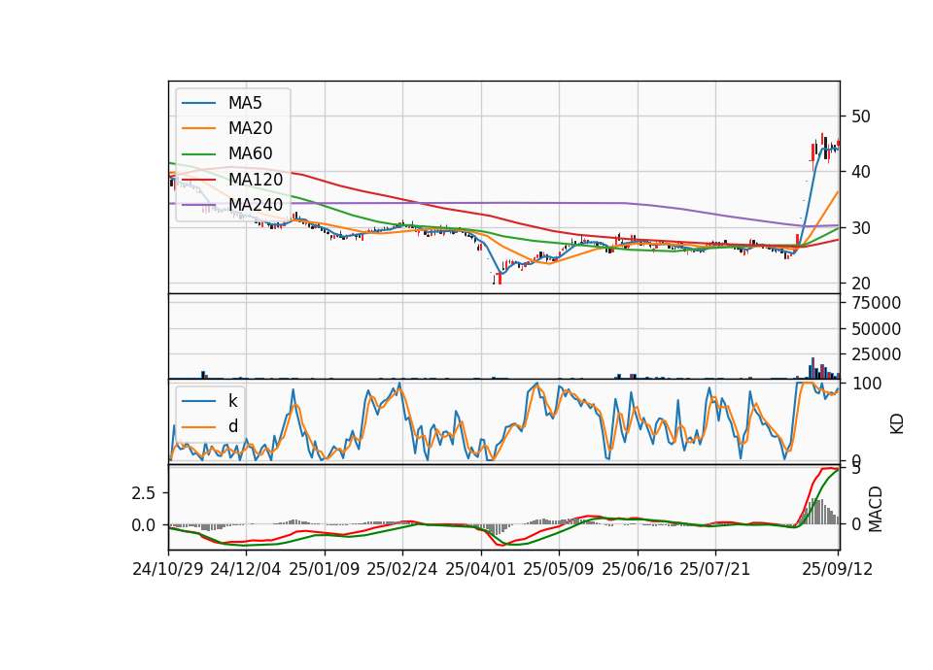Click the blue k legend line sample
Image resolution: width=933 pixels, height=670 pixels.
[198, 401]
